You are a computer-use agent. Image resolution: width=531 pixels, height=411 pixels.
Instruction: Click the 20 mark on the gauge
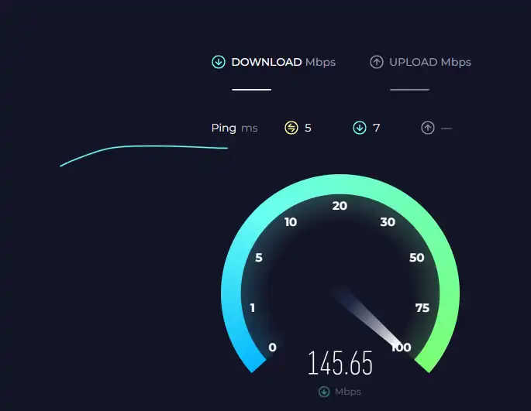point(340,206)
